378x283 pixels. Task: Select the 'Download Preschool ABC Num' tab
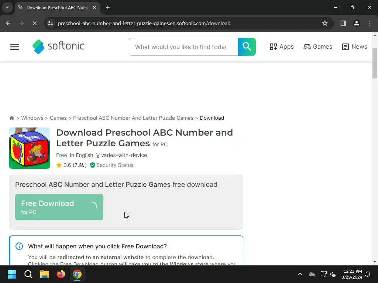coord(57,8)
